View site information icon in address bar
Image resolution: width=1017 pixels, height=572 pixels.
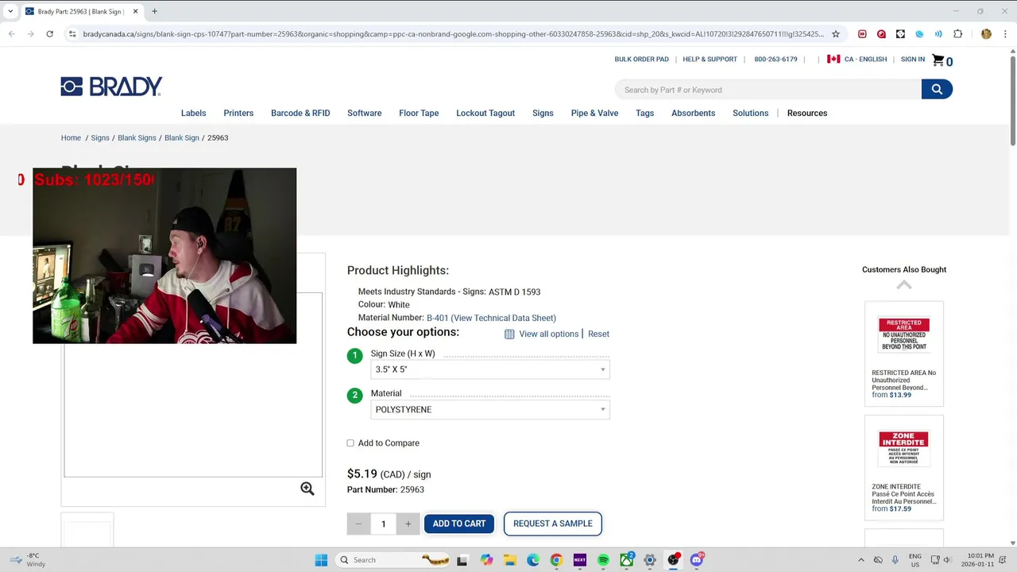tap(72, 34)
